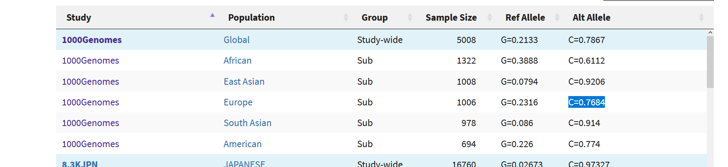Click the Sub group cell in African row
Viewport: 728px width, 167px height.
[365, 60]
